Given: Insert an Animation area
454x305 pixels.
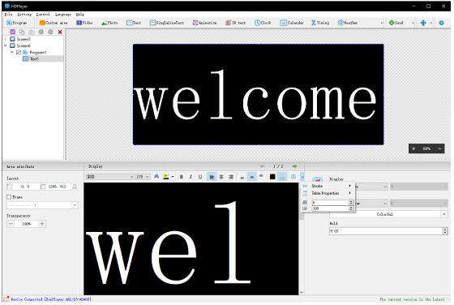Looking at the screenshot, I should click(x=204, y=23).
